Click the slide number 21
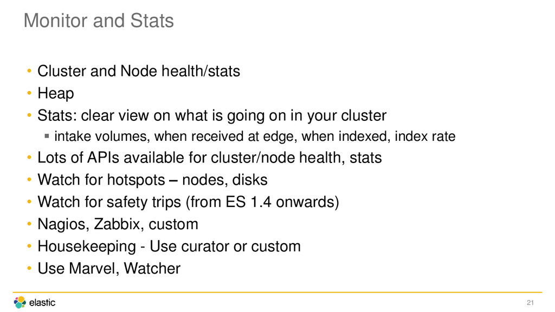This screenshot has height=312, width=555. [530, 303]
